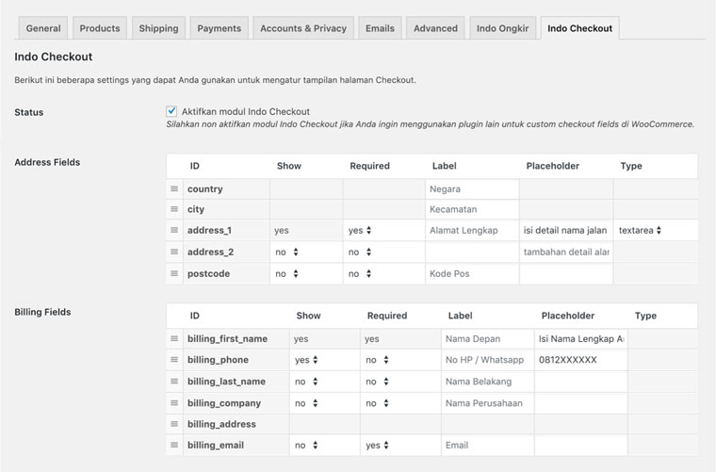Click the address_2 row drag handle
Screen dimensions: 716x472
pyautogui.click(x=174, y=252)
